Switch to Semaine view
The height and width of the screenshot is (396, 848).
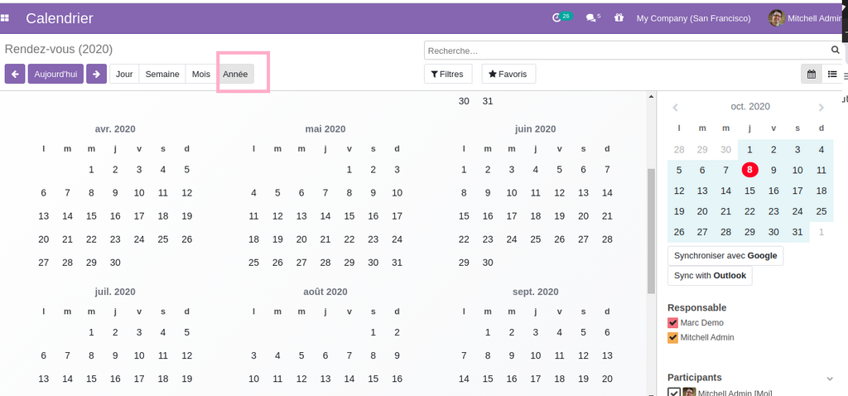[162, 75]
